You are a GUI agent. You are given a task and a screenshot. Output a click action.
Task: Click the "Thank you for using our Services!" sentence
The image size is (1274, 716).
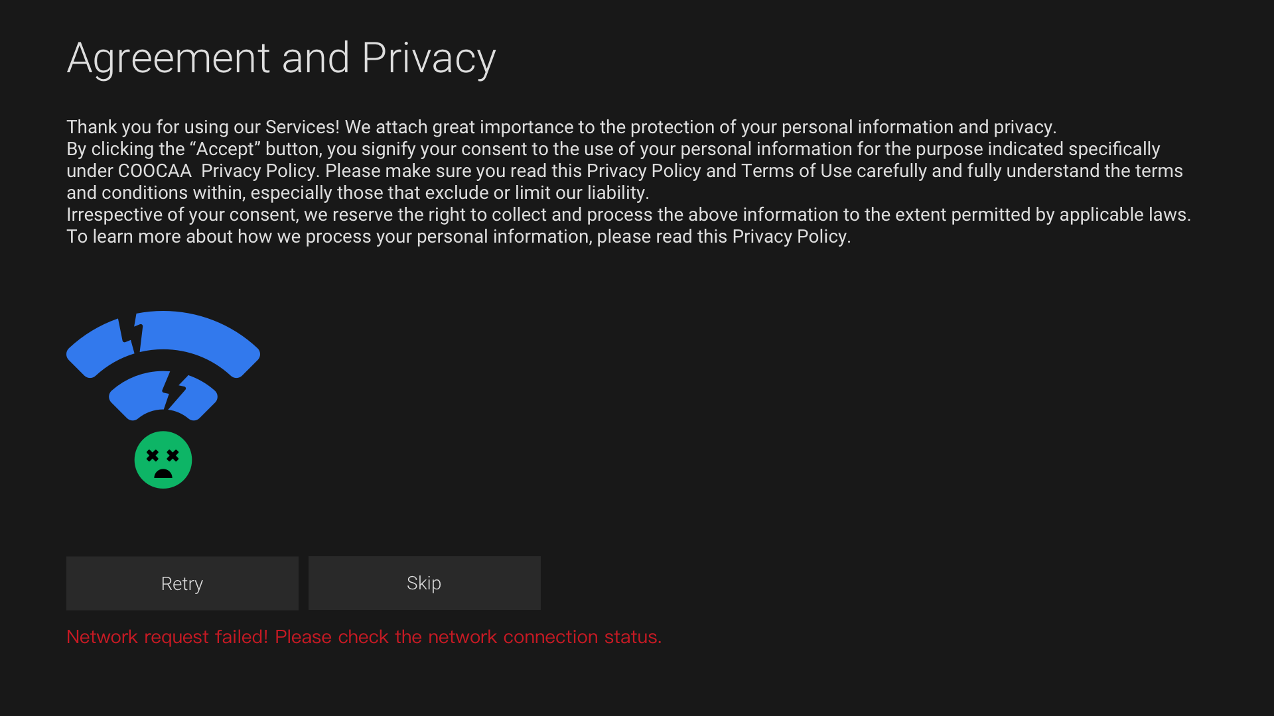[203, 127]
